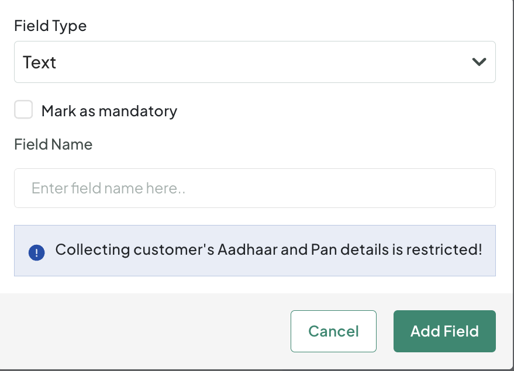Click the 'Field Type' label
This screenshot has width=514, height=371.
coord(50,26)
